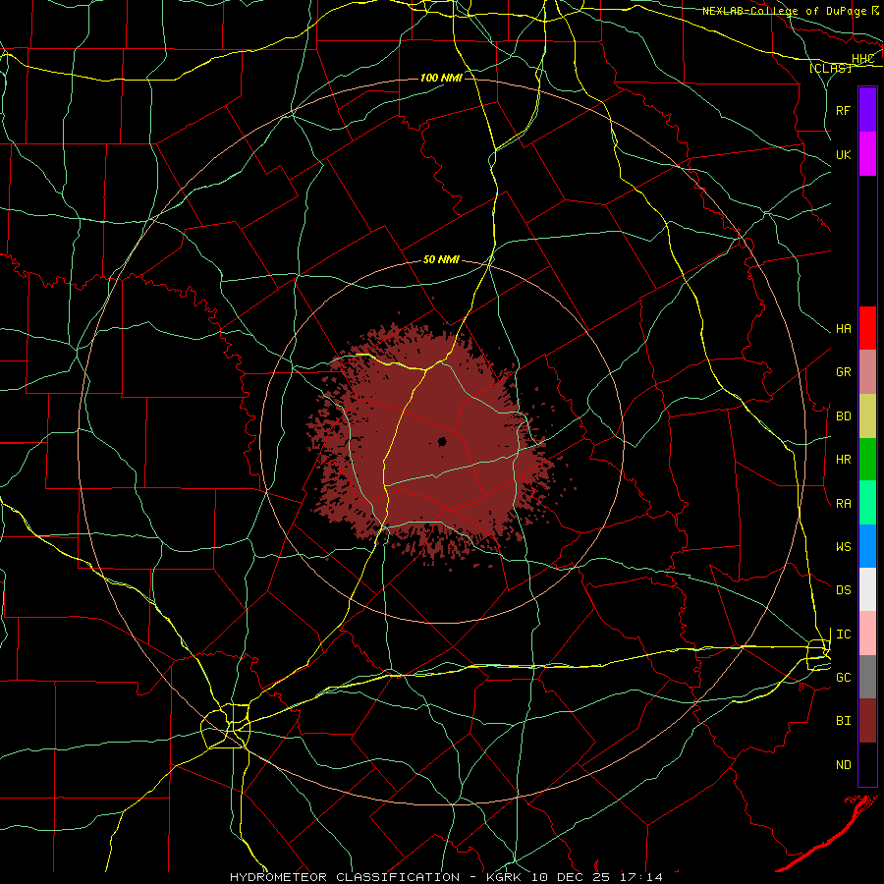Click the HYDROMETEOR CLASSIFICATION title text

tap(345, 877)
